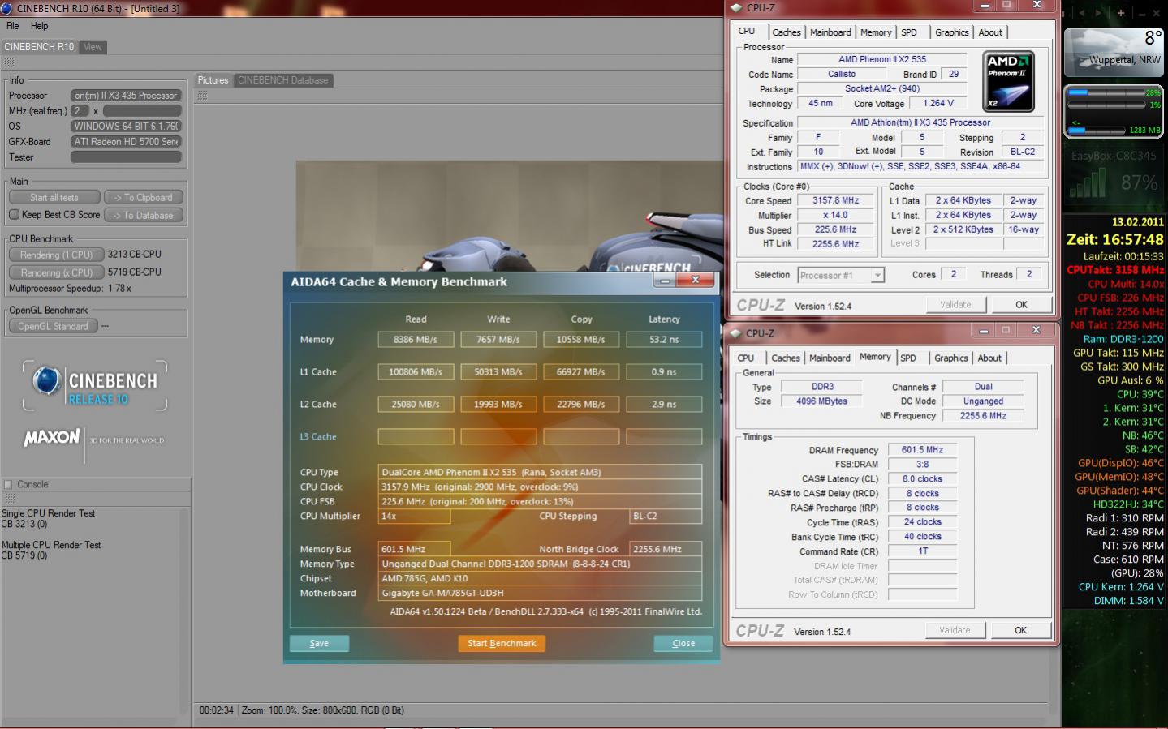Click the sidebar next gadget arrow
This screenshot has width=1168, height=729.
click(1098, 13)
